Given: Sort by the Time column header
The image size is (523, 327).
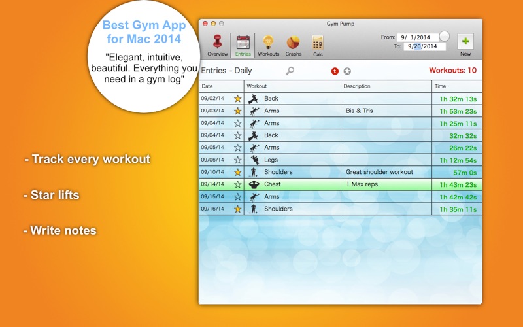Looking at the screenshot, I should click(457, 86).
